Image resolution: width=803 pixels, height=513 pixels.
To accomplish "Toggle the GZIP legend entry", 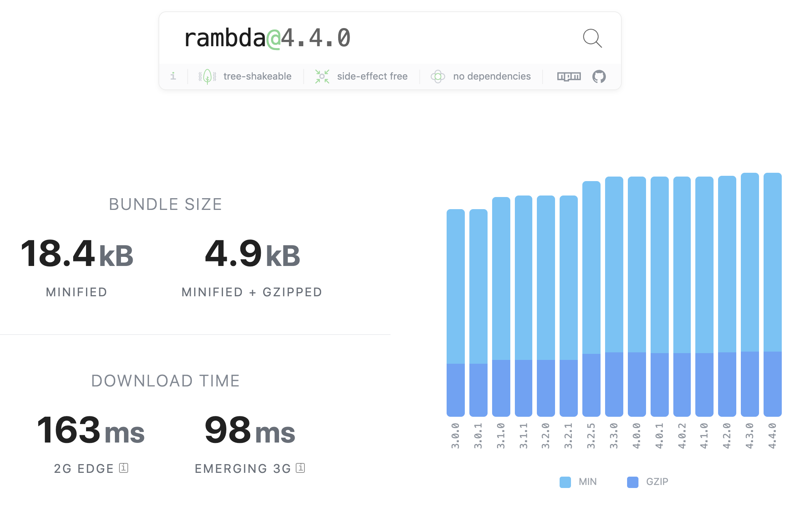I will tap(657, 482).
